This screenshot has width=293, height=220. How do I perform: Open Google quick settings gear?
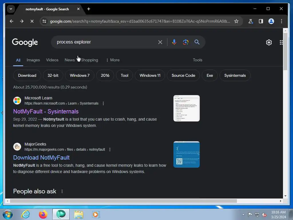(269, 42)
